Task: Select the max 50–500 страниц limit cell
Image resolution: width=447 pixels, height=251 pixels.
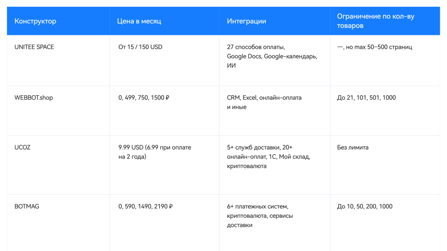Action: click(374, 47)
